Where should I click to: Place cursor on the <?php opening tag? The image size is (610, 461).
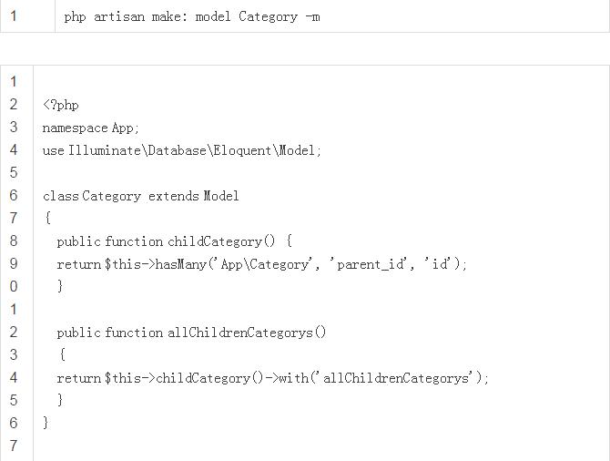61,105
